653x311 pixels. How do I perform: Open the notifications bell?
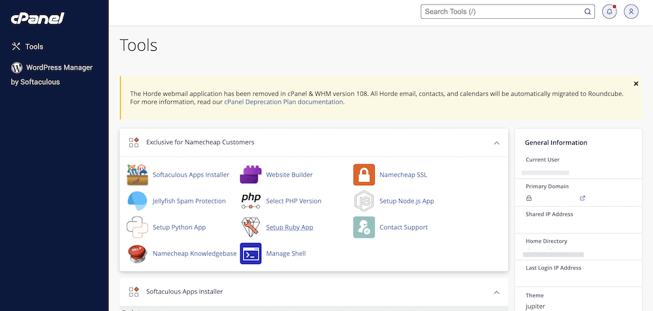click(610, 12)
